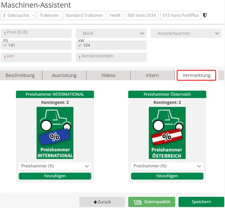Click the red warning mark beside Betriebsstunden
The width and height of the screenshot is (225, 208).
click(80, 57)
